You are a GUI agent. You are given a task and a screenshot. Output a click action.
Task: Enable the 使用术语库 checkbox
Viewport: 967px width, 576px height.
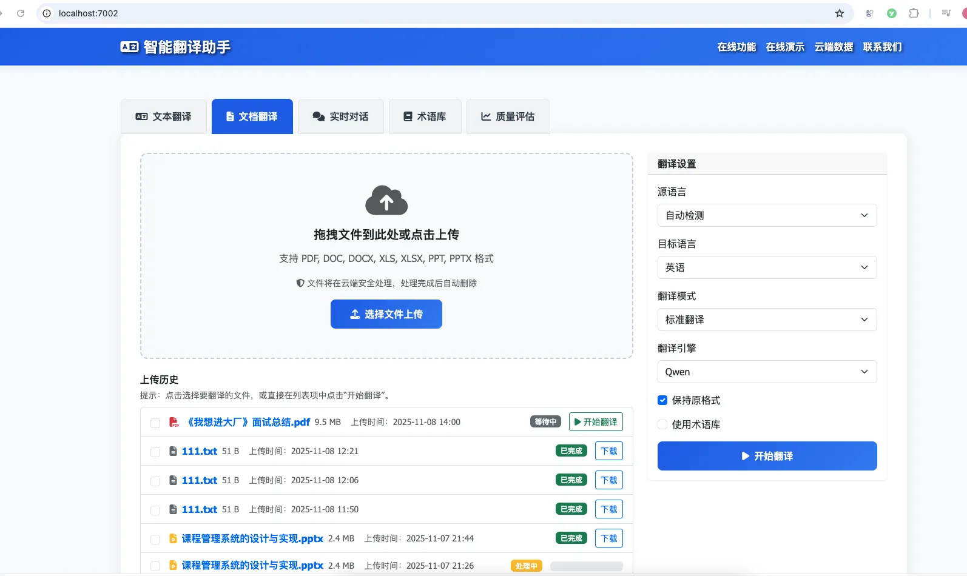pyautogui.click(x=662, y=424)
